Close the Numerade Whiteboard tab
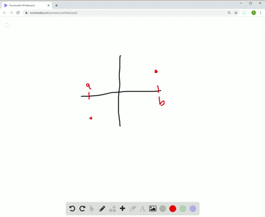The height and width of the screenshot is (217, 265). [x=49, y=6]
